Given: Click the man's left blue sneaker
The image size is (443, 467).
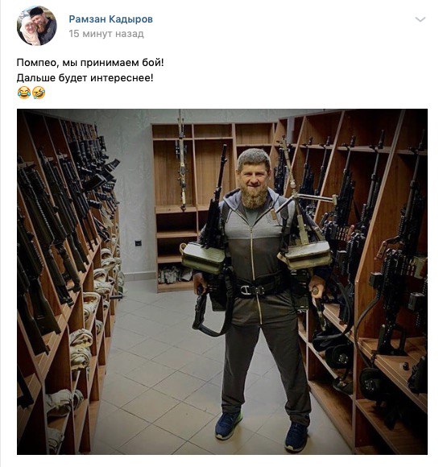Looking at the screenshot, I should (x=229, y=425).
